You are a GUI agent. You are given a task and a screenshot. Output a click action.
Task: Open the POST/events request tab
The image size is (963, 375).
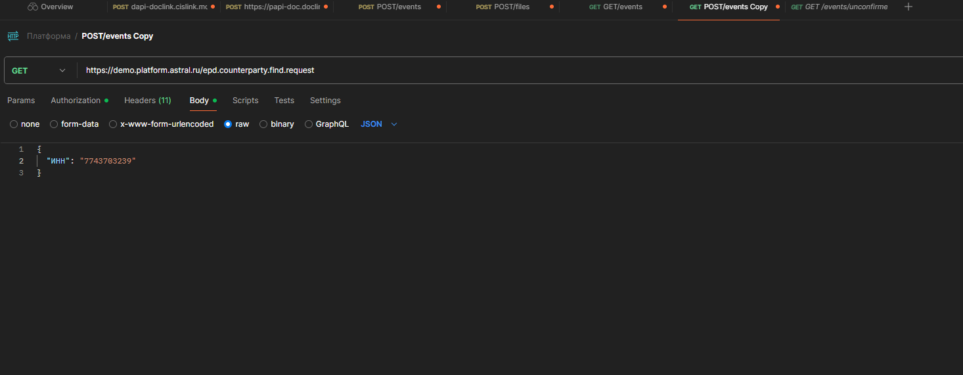click(390, 7)
